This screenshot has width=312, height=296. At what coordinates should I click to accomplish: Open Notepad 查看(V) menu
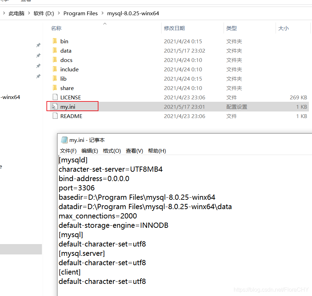134,151
